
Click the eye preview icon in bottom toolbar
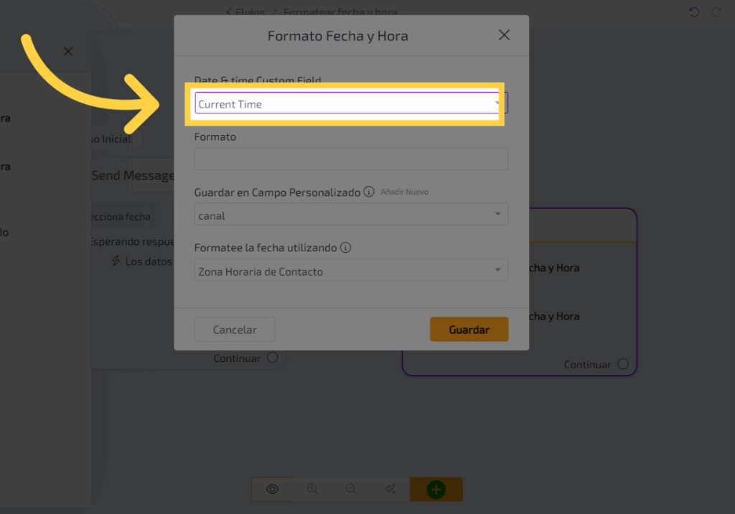coord(272,489)
